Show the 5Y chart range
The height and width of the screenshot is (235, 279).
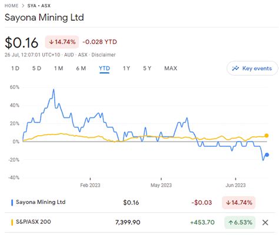pyautogui.click(x=147, y=68)
